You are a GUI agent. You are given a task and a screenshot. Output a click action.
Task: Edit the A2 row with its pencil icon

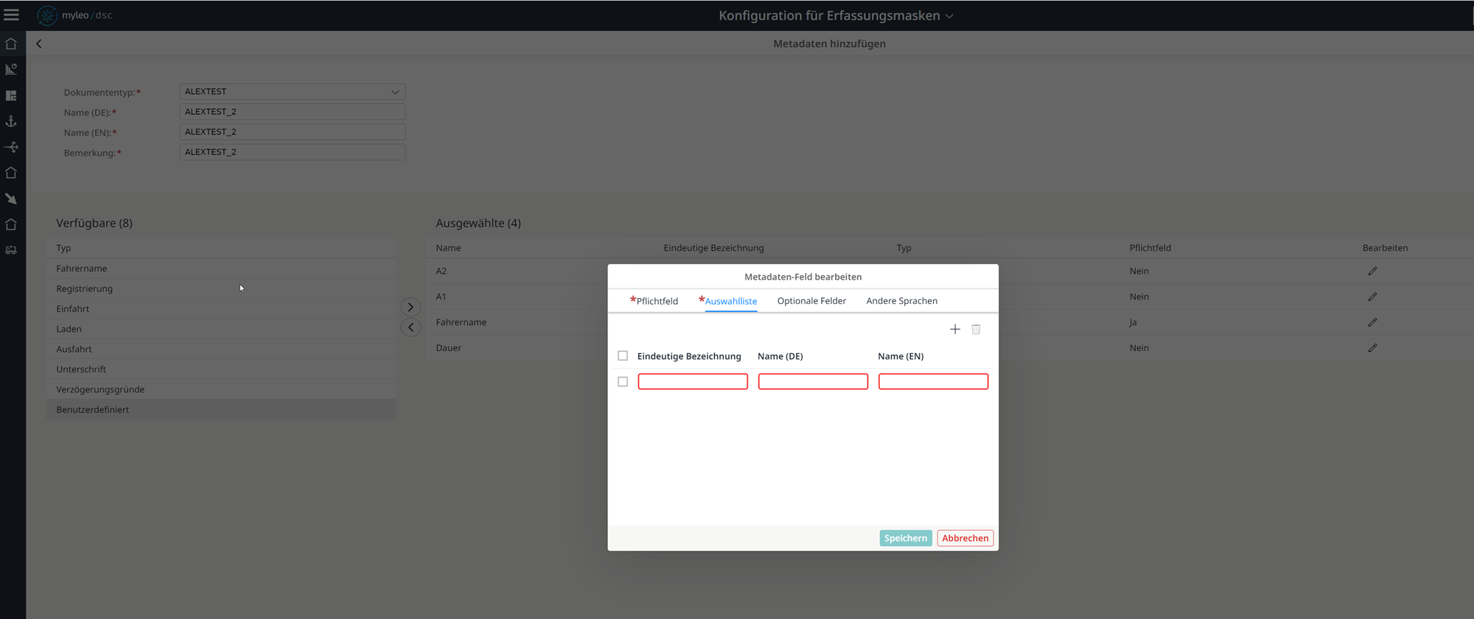1372,271
